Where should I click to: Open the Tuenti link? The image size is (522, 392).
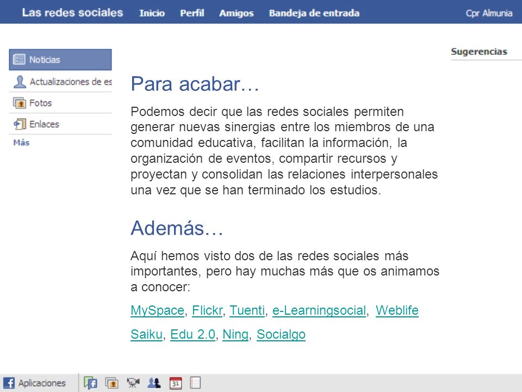tap(247, 310)
